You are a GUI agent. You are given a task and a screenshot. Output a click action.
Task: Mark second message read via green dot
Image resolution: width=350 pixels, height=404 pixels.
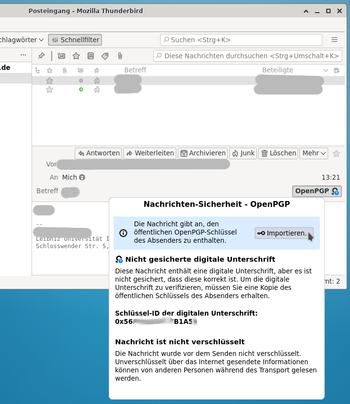[81, 89]
